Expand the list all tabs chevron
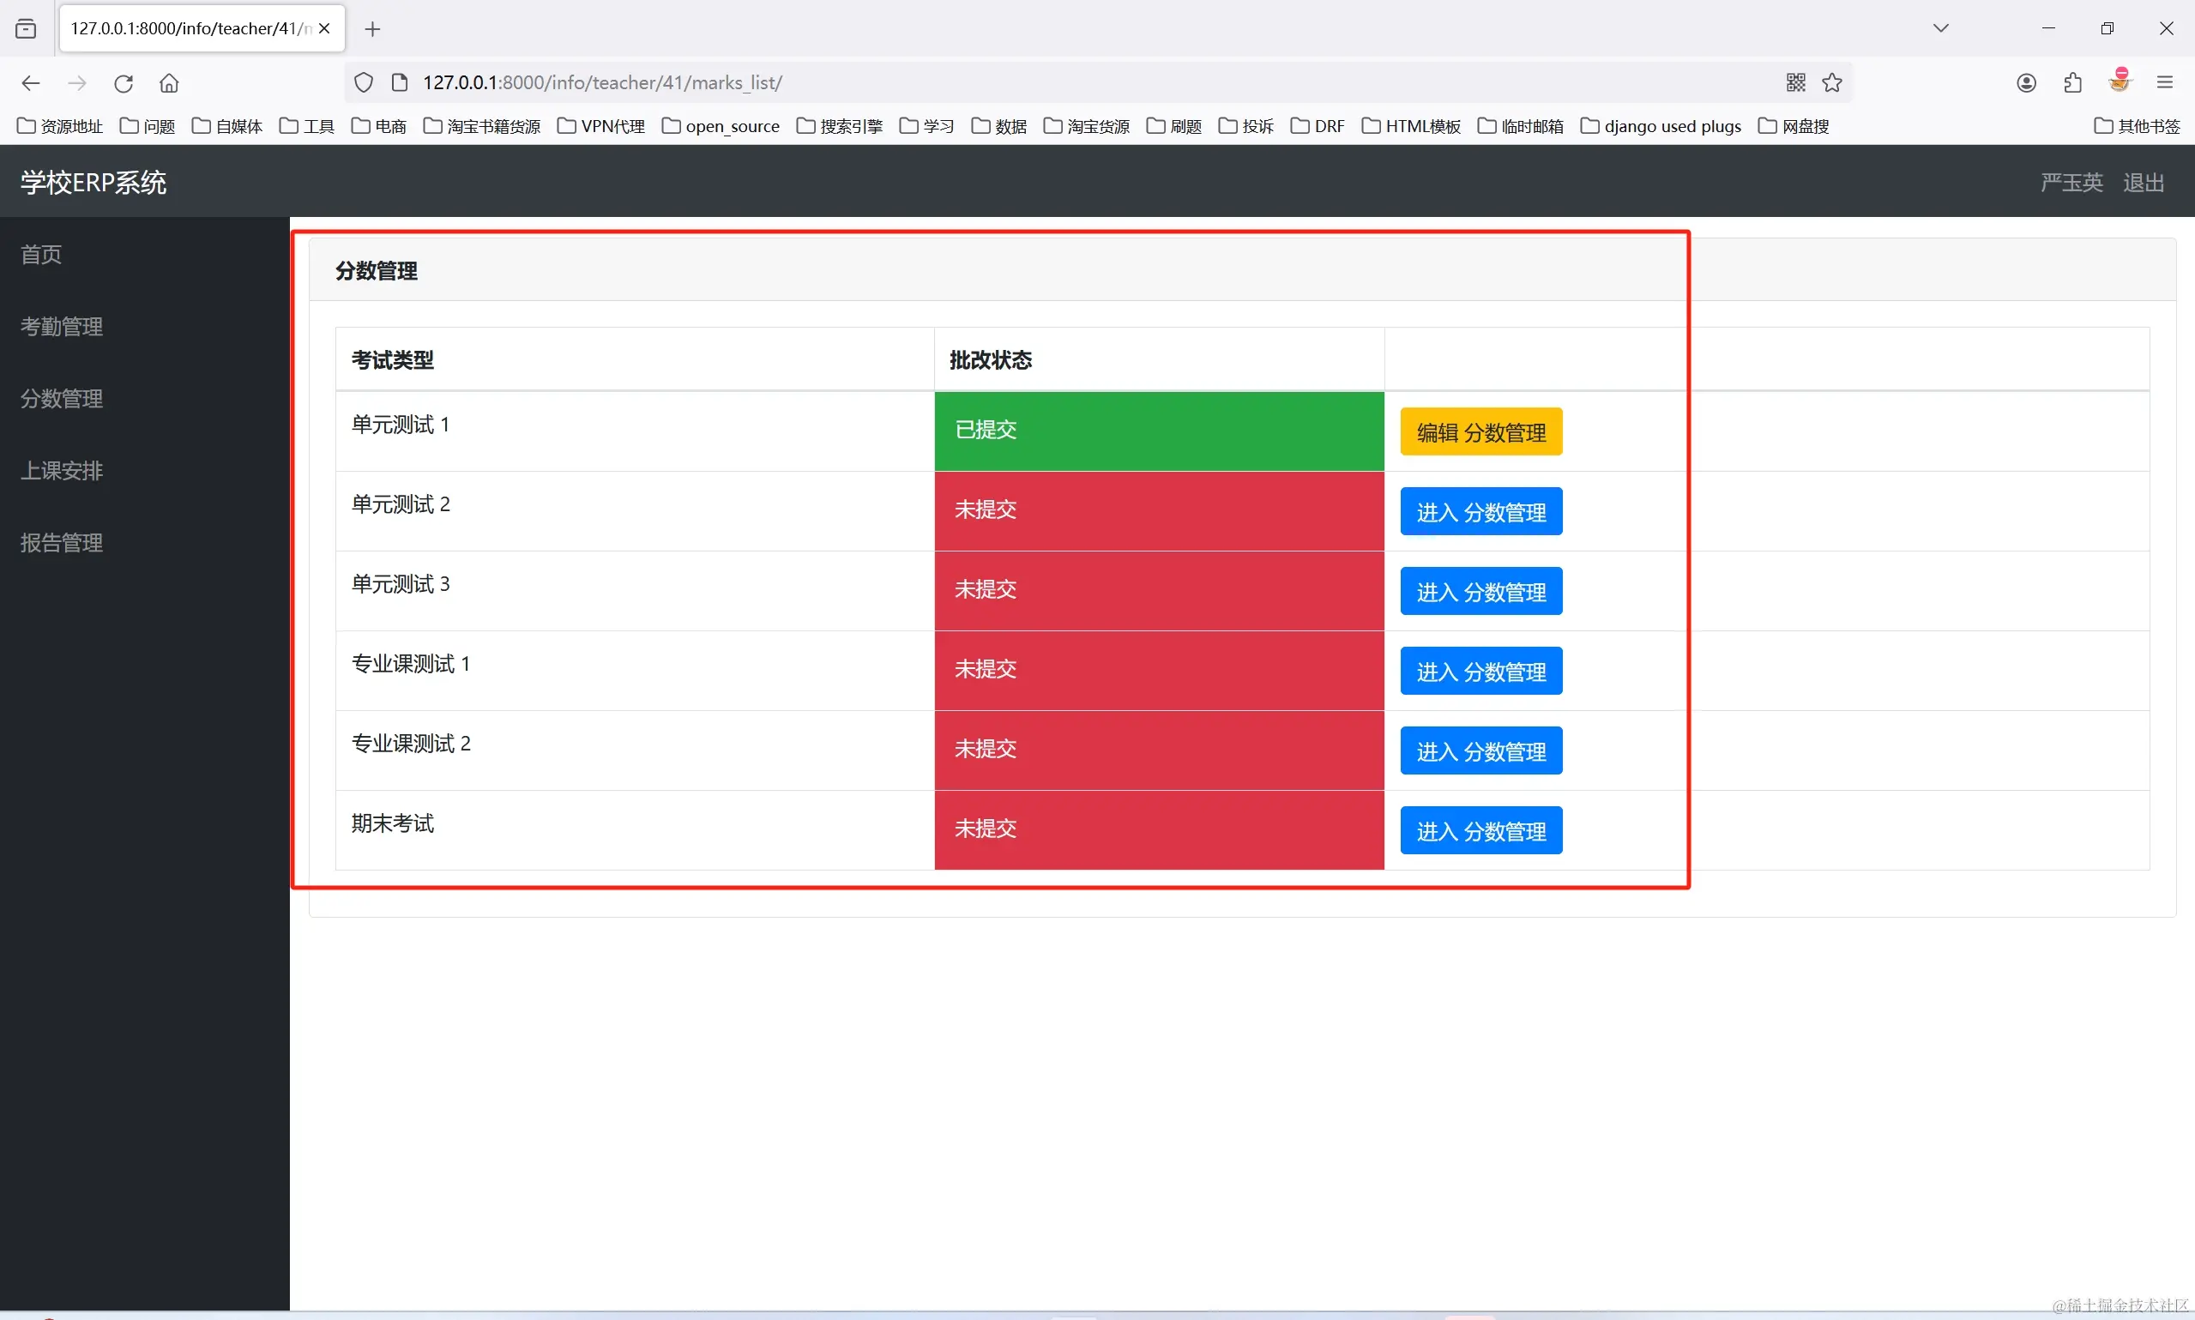2195x1320 pixels. (x=1940, y=28)
